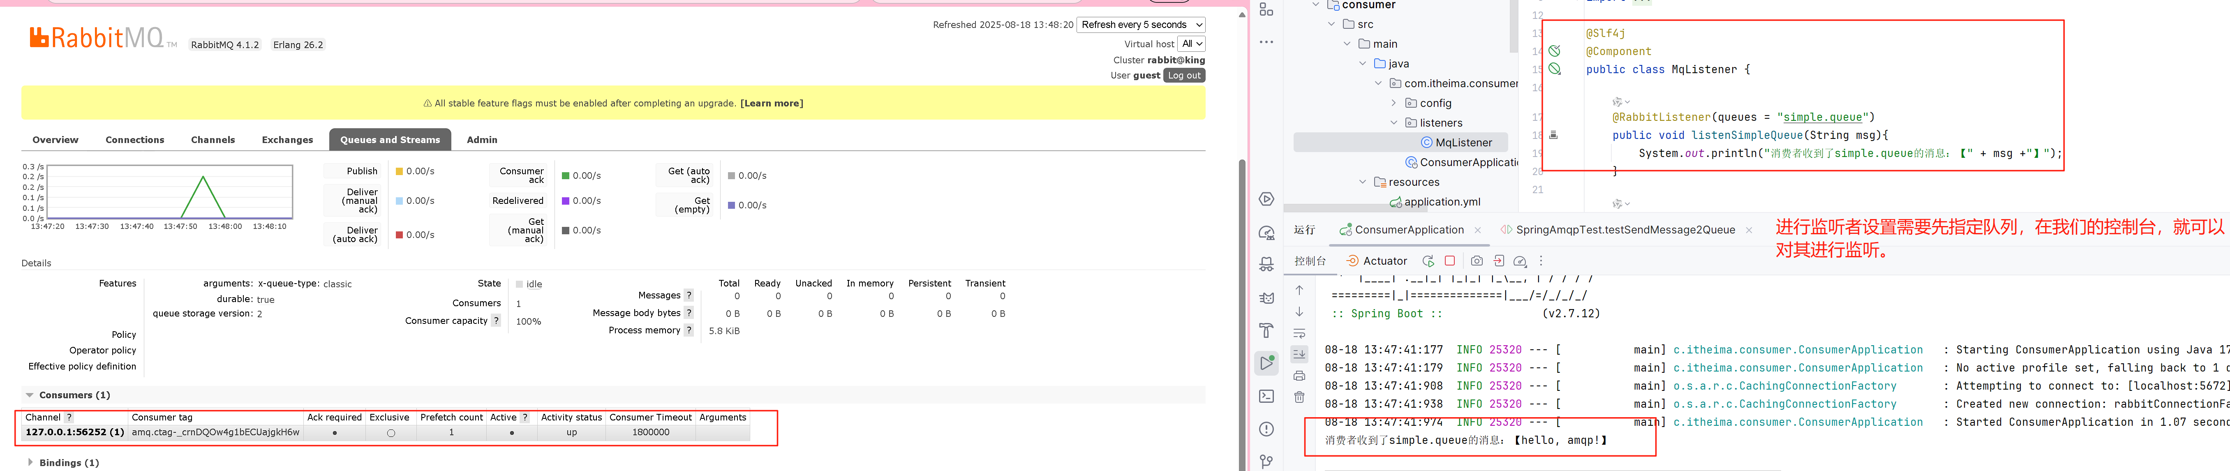
Task: Collapse the main folder in project tree
Action: (x=1347, y=44)
